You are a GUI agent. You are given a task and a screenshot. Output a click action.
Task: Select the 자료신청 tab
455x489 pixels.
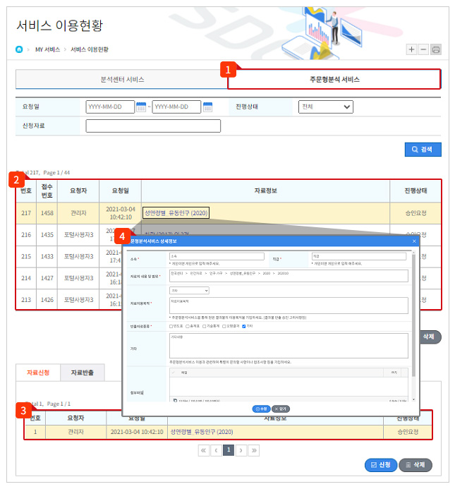click(38, 373)
